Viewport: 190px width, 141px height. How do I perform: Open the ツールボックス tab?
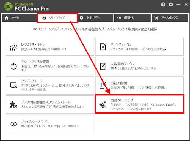click(170, 18)
